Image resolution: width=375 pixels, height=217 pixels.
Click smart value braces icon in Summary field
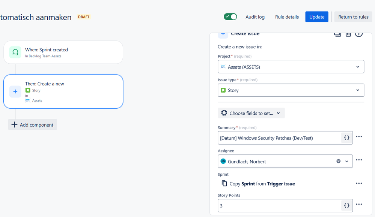(346, 138)
